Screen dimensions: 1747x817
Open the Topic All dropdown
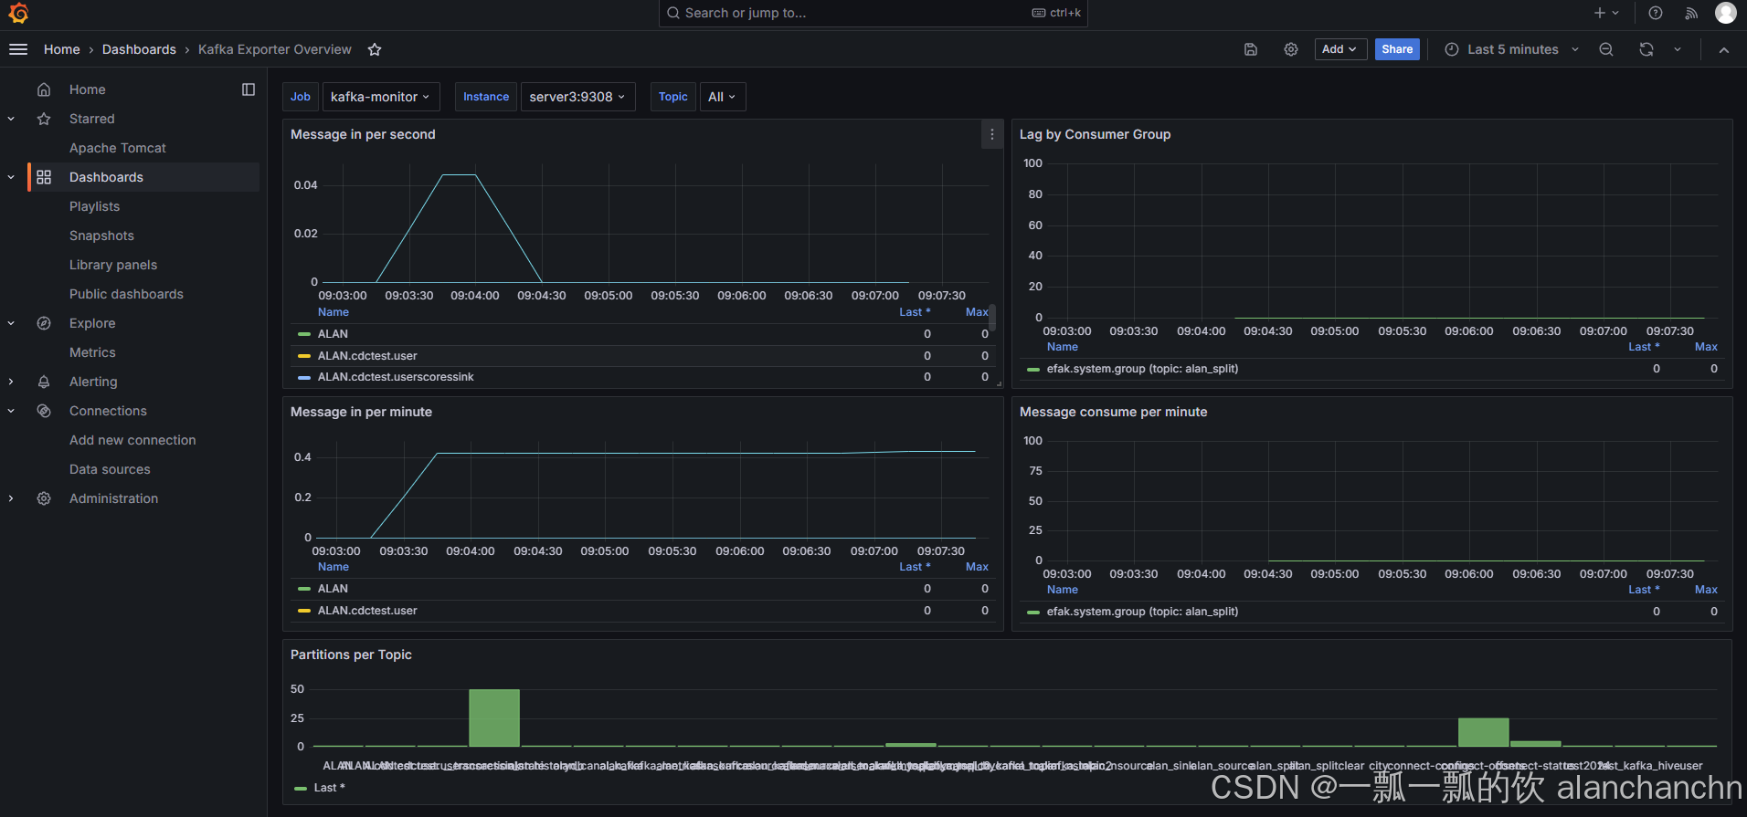pos(722,97)
